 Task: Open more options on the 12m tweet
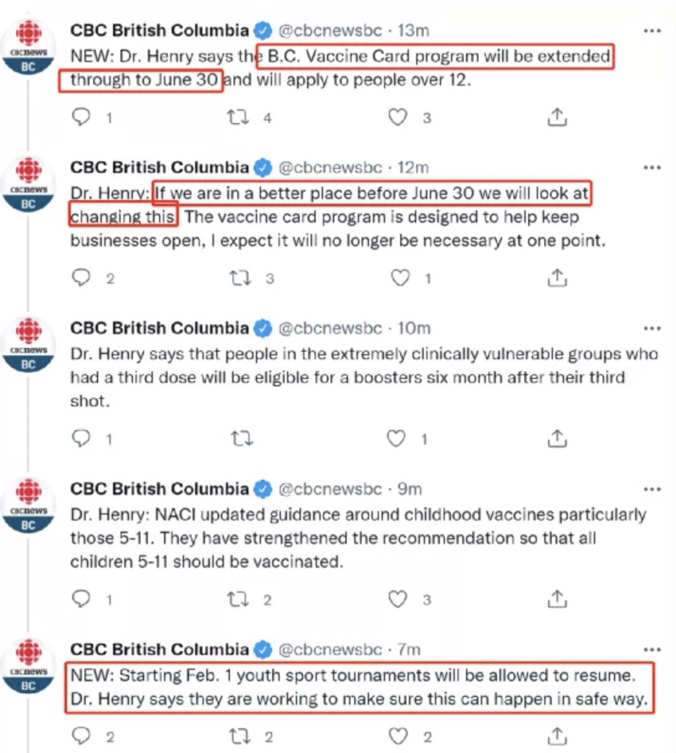[x=652, y=167]
